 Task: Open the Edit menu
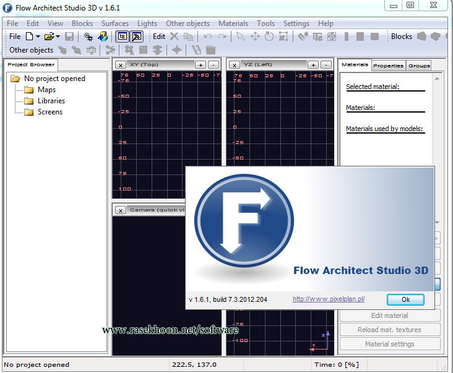click(33, 24)
